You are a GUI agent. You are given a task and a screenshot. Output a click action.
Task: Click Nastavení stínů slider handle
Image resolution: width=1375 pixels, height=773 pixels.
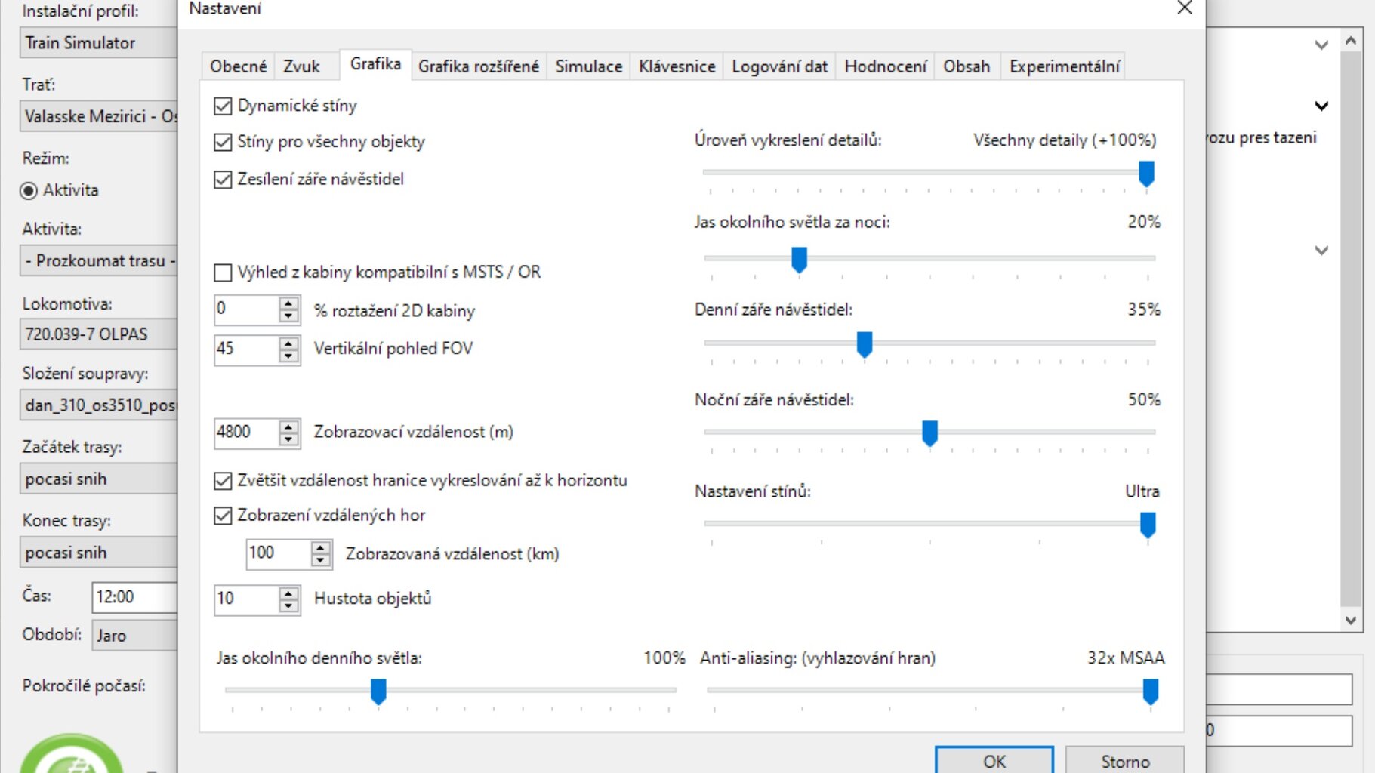[1148, 525]
